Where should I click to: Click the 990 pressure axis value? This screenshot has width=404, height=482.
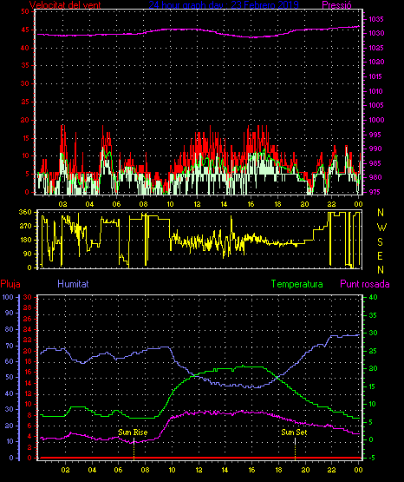tap(375, 149)
